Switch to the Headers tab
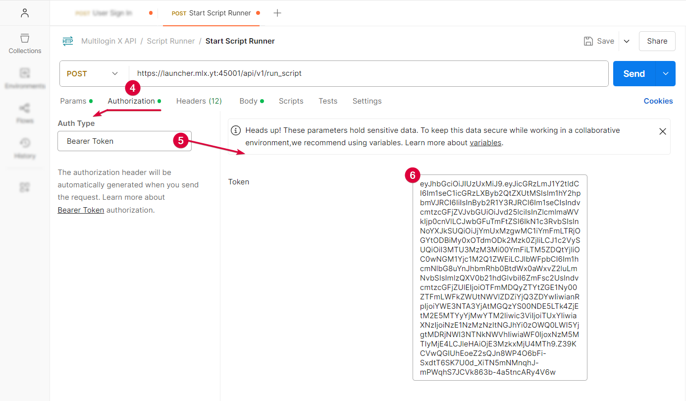The image size is (686, 401). tap(199, 101)
